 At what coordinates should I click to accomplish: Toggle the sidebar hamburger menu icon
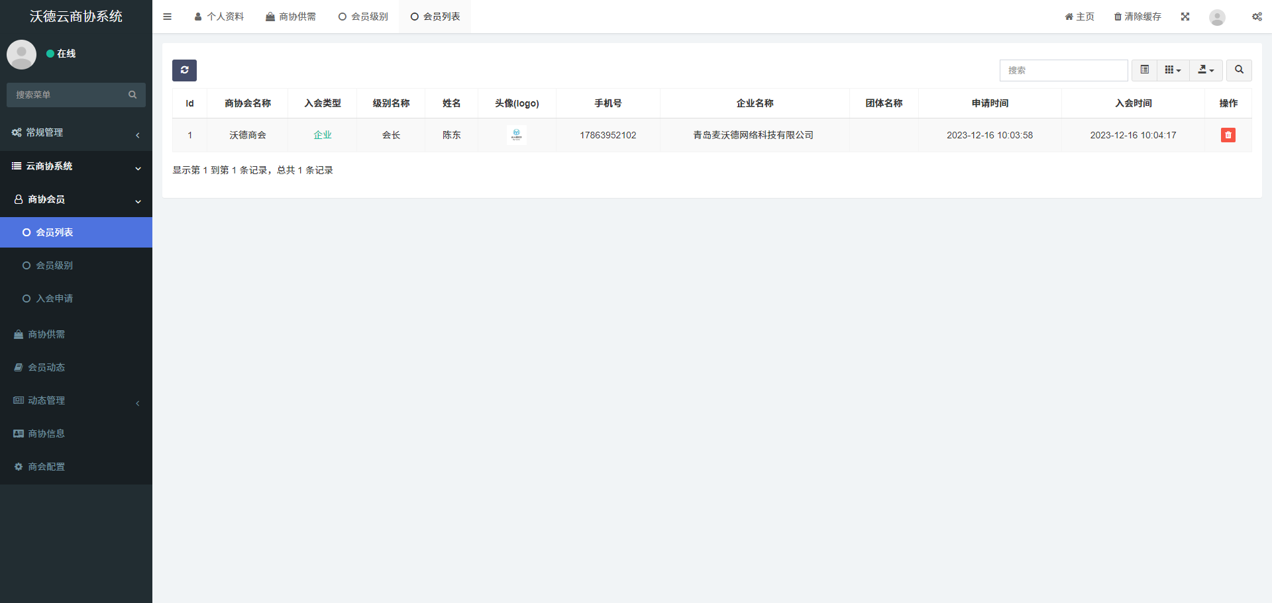click(x=167, y=17)
